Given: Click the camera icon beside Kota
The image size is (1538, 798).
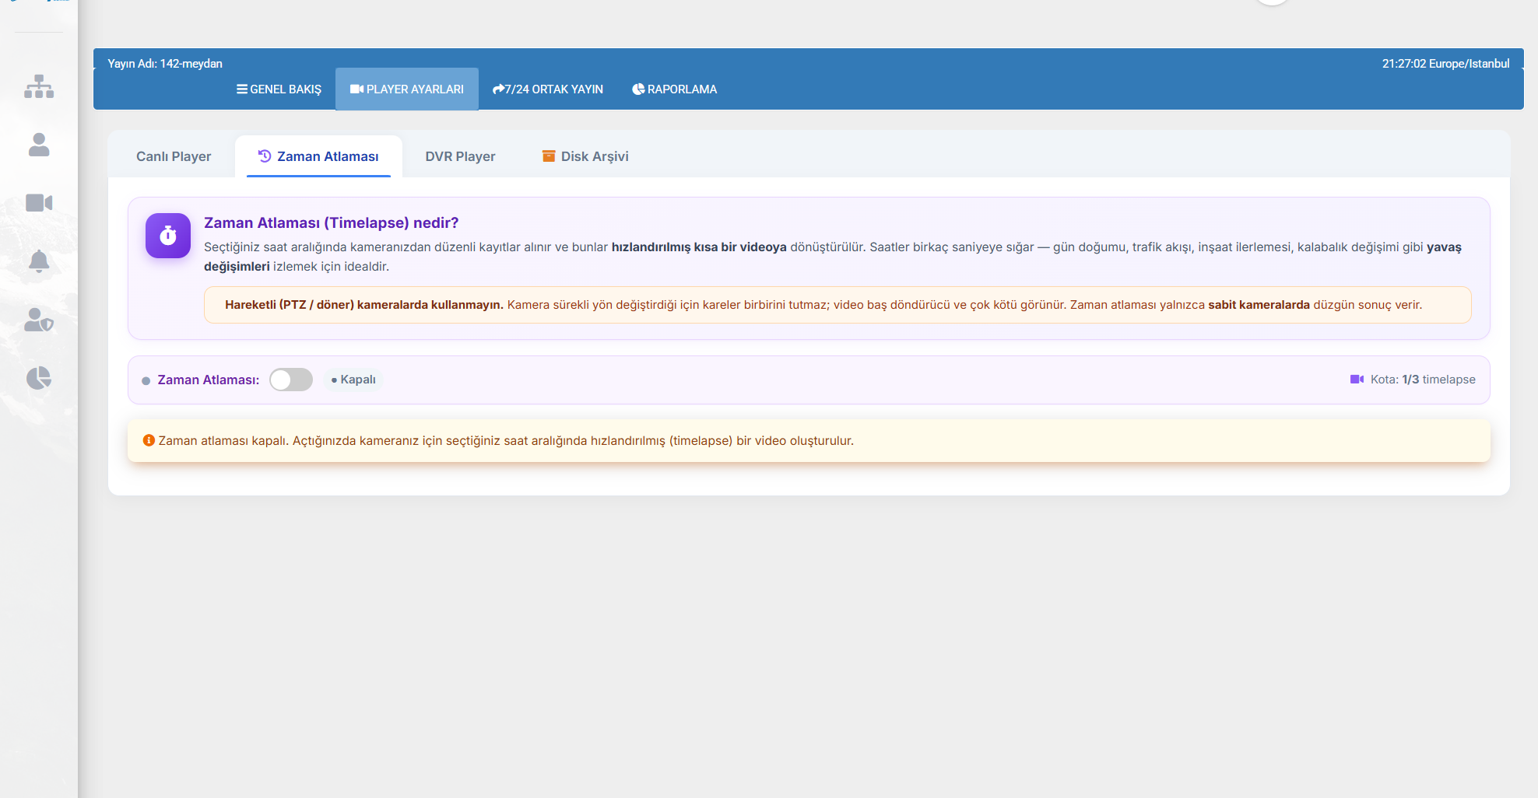Looking at the screenshot, I should click(1357, 380).
